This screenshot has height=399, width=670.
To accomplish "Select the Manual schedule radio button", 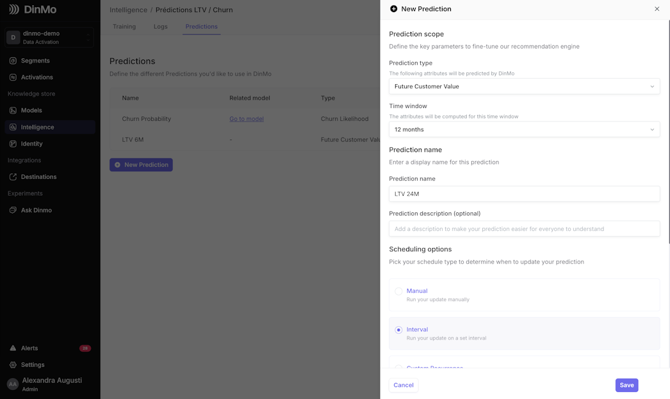I will 398,292.
